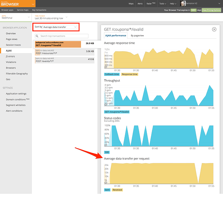The image size is (223, 197).
Task: Open Alerts in top navigation
Action: point(140,4)
